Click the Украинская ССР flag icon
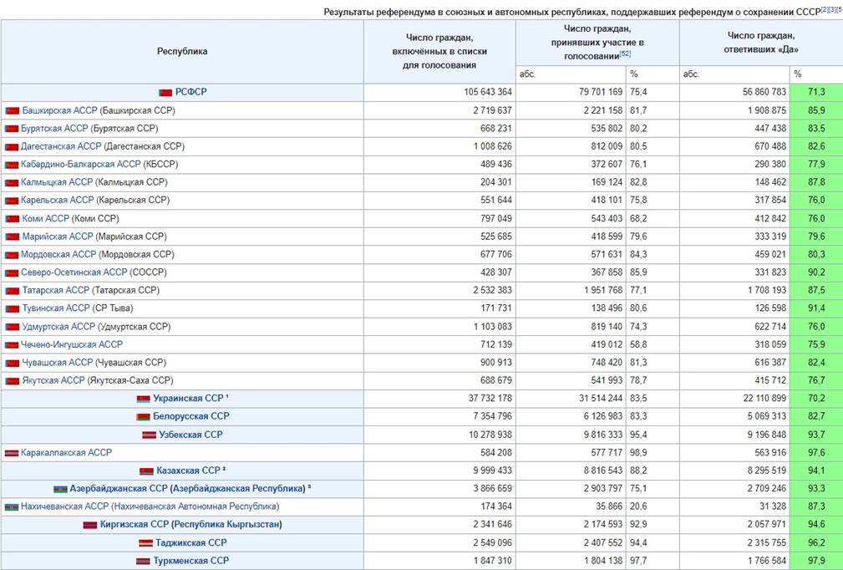Viewport: 843px width, 570px height. coord(144,399)
